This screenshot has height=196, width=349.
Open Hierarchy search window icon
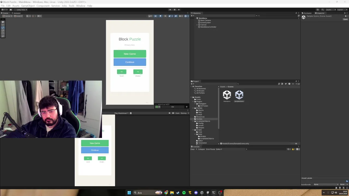coord(299,16)
